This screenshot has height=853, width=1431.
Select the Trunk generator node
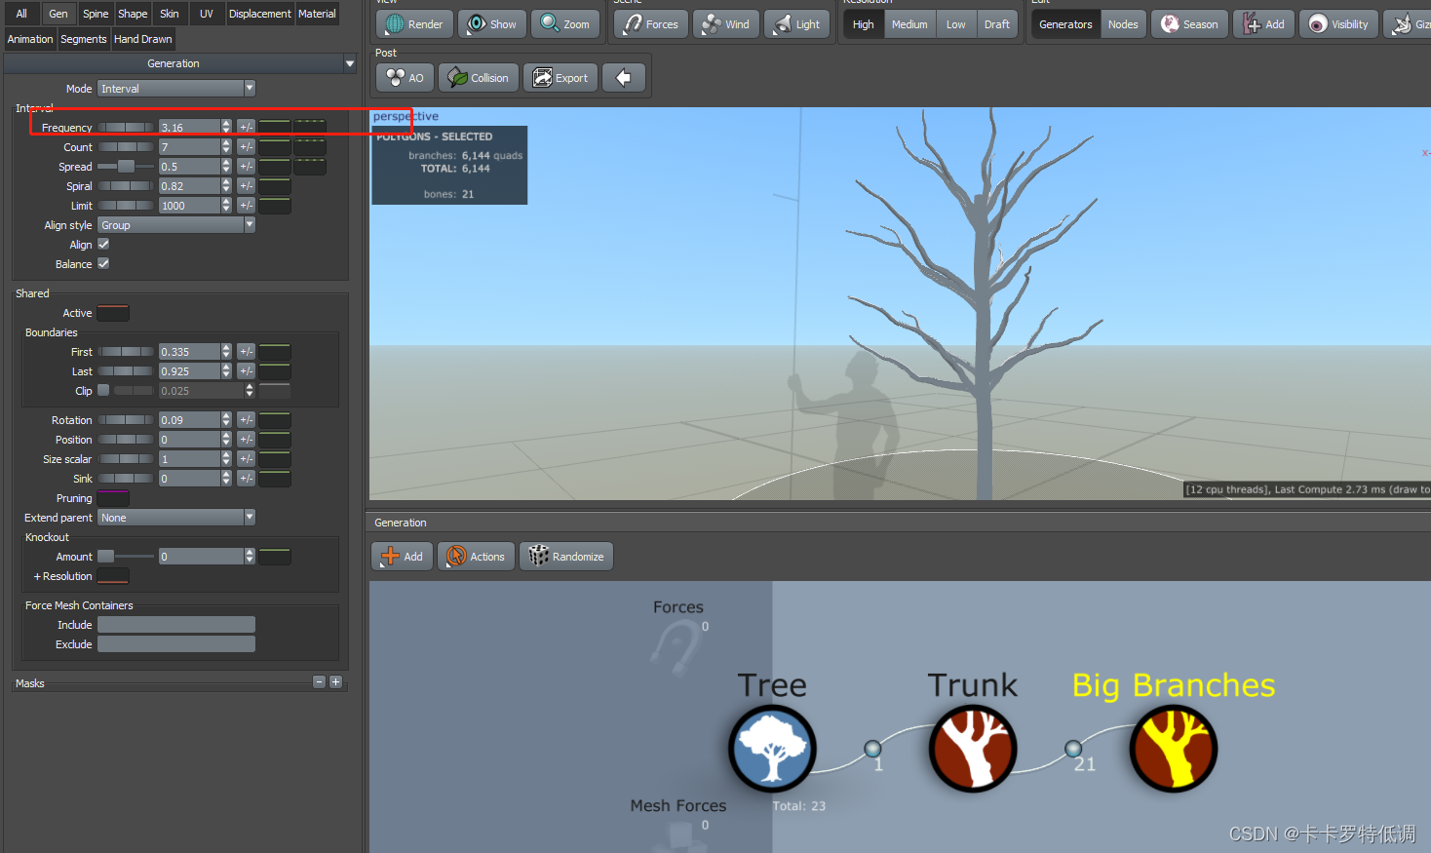[x=973, y=749]
